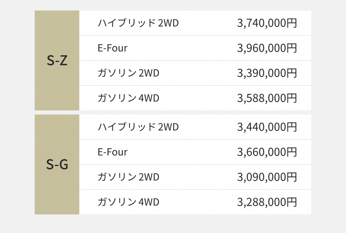
Task: Click the 円 symbol after 3,740,000
Action: [x=292, y=23]
